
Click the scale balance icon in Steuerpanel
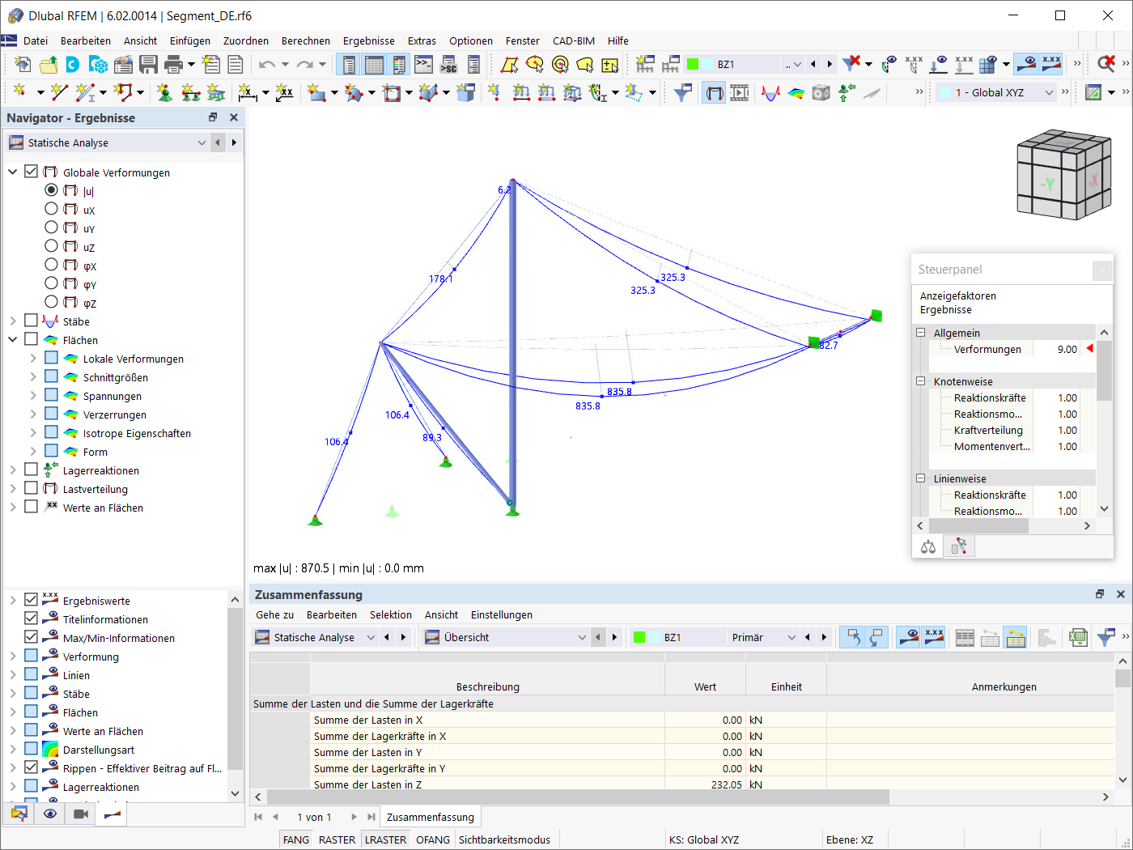pos(928,547)
